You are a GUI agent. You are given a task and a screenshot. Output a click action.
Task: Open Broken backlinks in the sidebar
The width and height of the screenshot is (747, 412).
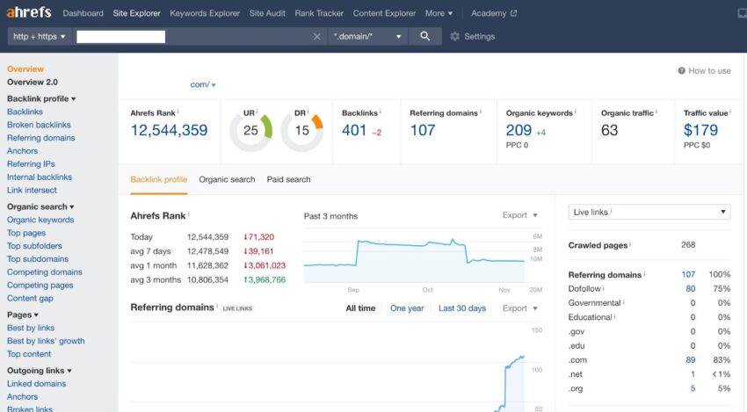(39, 125)
